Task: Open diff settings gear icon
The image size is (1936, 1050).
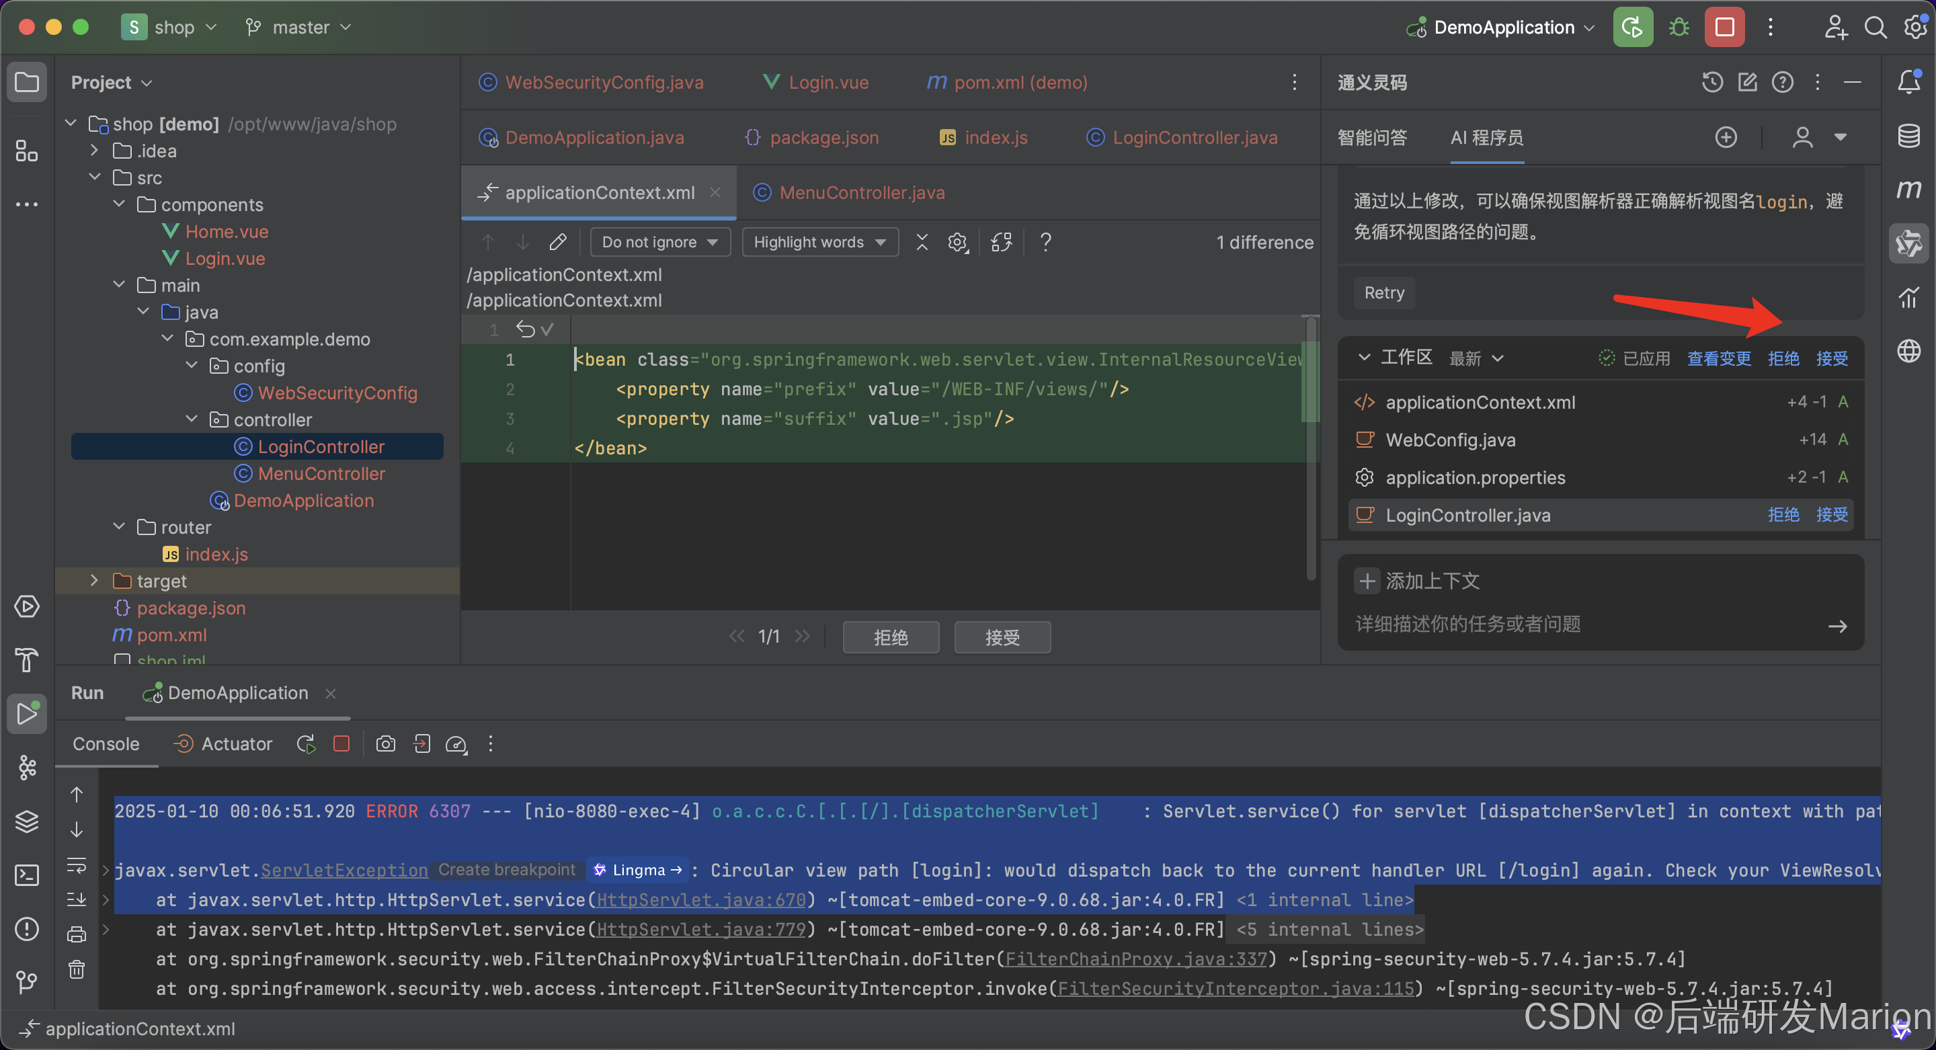Action: tap(957, 242)
